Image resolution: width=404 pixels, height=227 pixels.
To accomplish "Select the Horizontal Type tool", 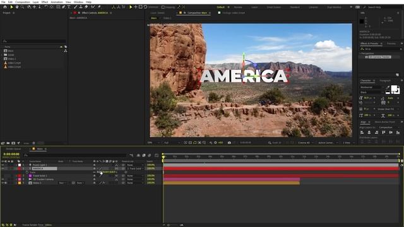I will 69,7.
